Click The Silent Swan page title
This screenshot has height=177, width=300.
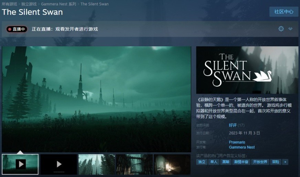pos(32,12)
